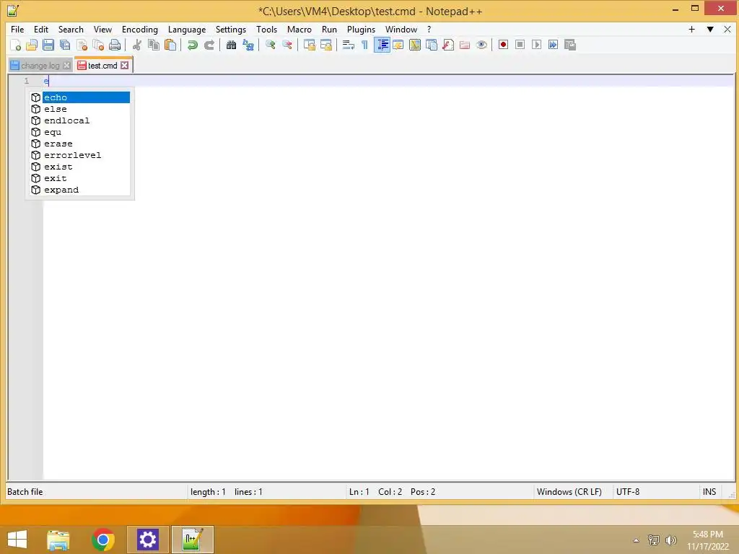Viewport: 739px width, 554px height.
Task: Print the document using the printer icon
Action: [115, 45]
